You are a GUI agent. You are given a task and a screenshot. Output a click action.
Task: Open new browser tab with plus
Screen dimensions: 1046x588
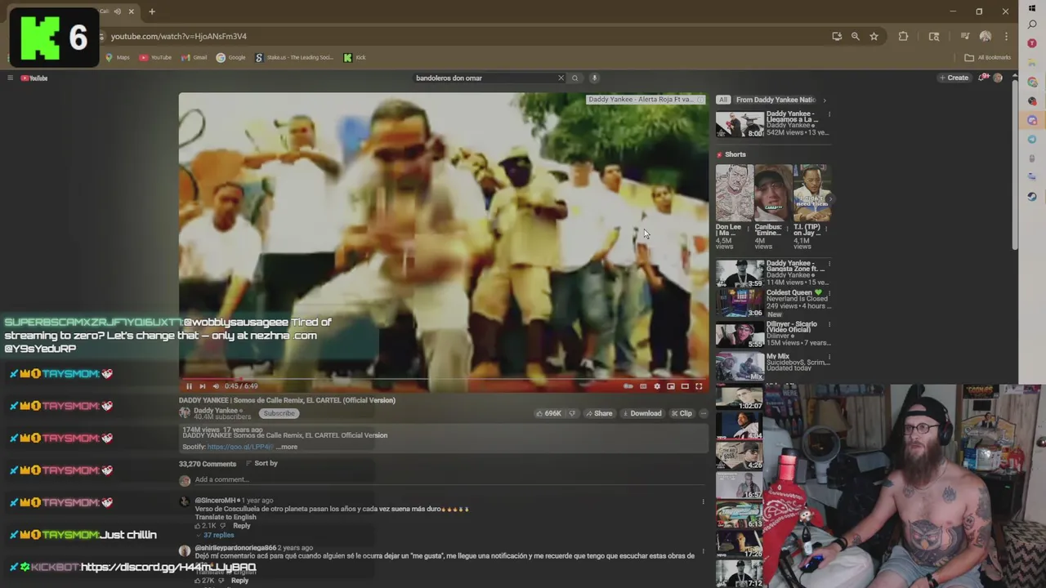152,11
